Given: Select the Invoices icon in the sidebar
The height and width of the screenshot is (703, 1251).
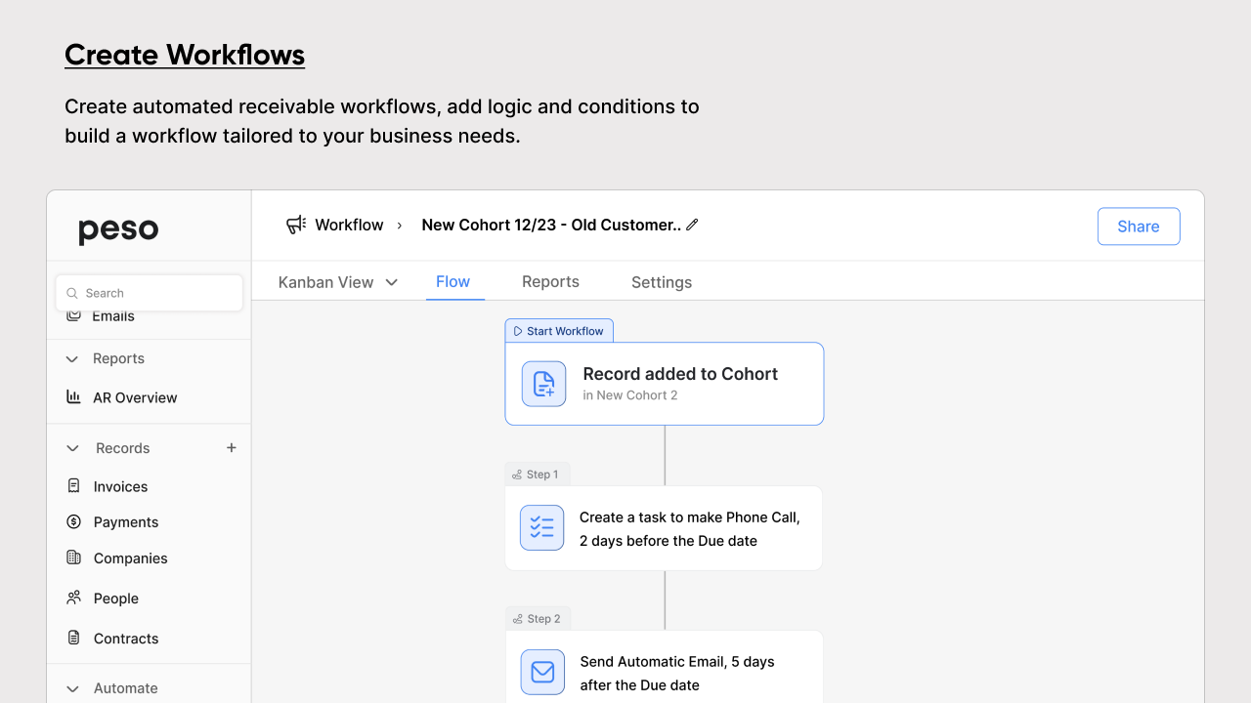Looking at the screenshot, I should (73, 485).
